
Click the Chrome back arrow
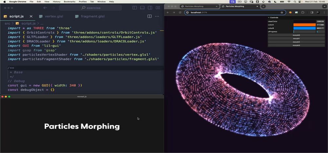click(x=168, y=12)
